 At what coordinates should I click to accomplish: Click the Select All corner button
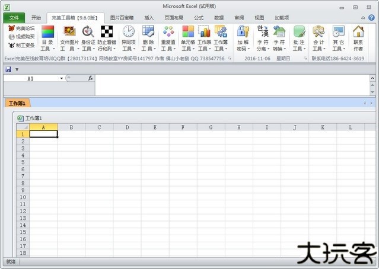point(23,127)
